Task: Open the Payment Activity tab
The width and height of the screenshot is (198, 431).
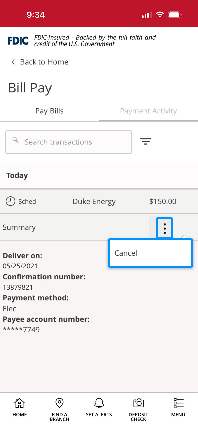Action: [148, 111]
